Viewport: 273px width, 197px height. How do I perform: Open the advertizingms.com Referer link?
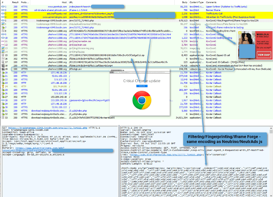coord(40,148)
